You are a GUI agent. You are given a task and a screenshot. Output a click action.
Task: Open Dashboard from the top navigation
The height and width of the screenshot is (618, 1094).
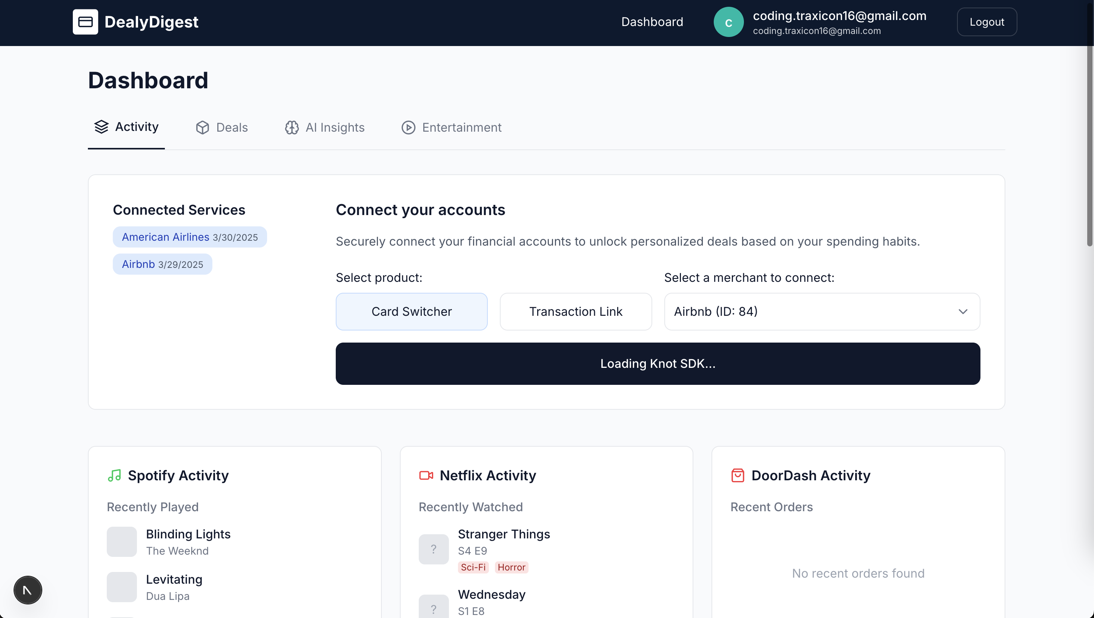point(652,22)
